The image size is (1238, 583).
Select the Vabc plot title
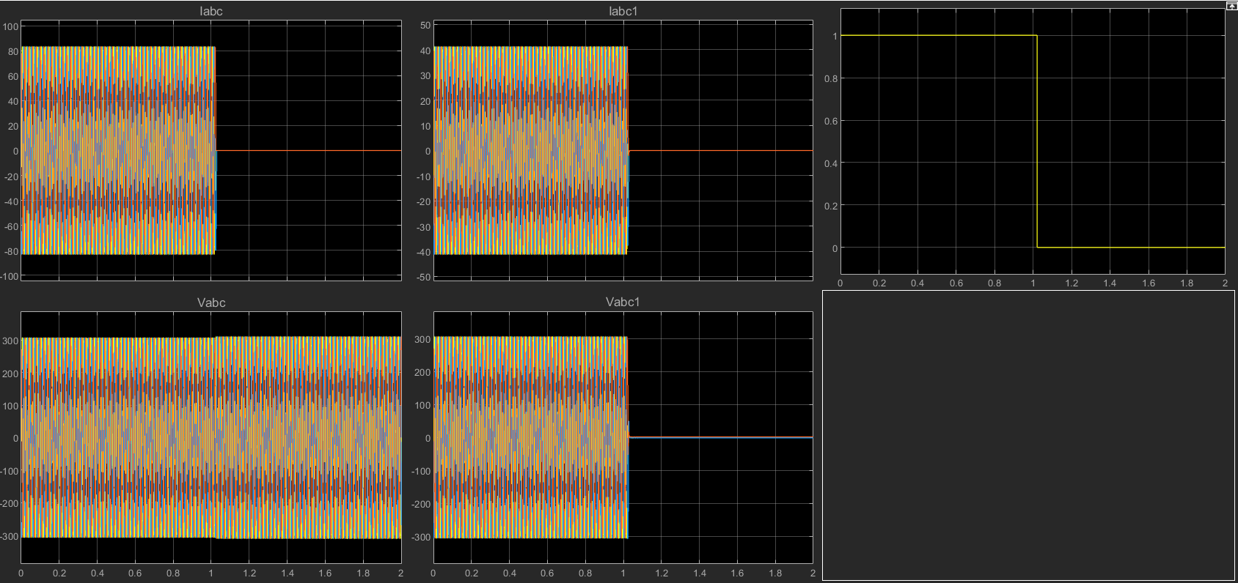(211, 302)
